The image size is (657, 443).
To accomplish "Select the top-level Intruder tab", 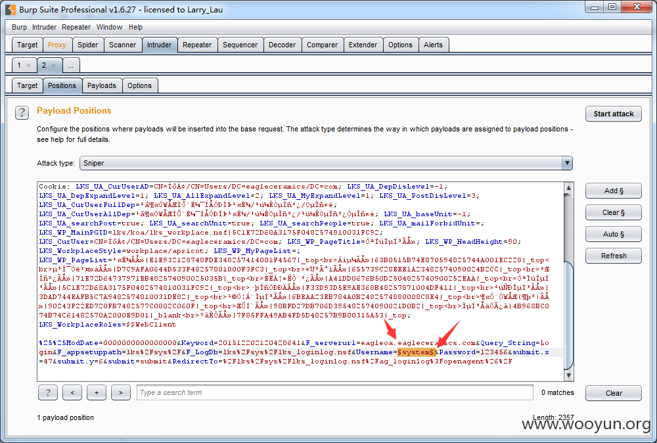I will tap(159, 45).
